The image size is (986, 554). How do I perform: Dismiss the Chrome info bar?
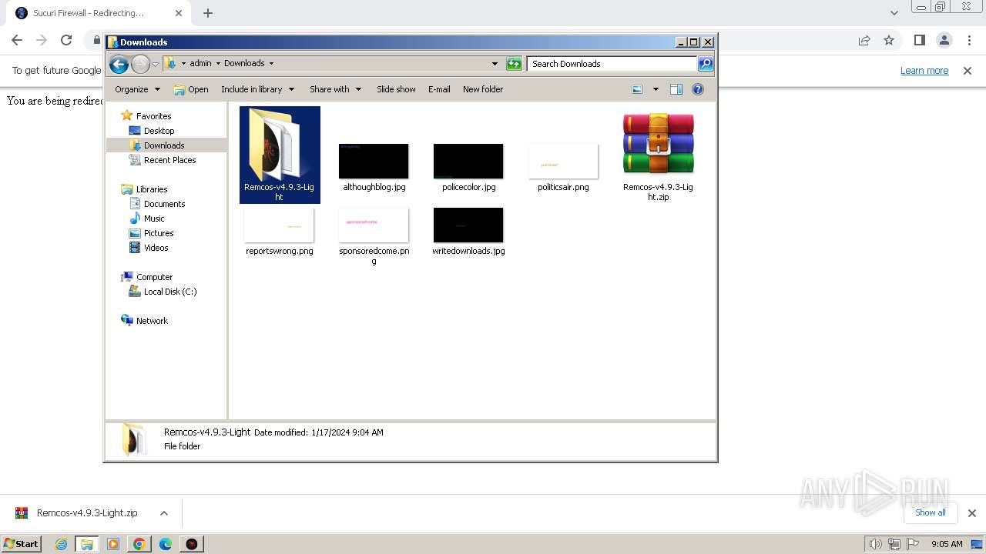point(968,70)
